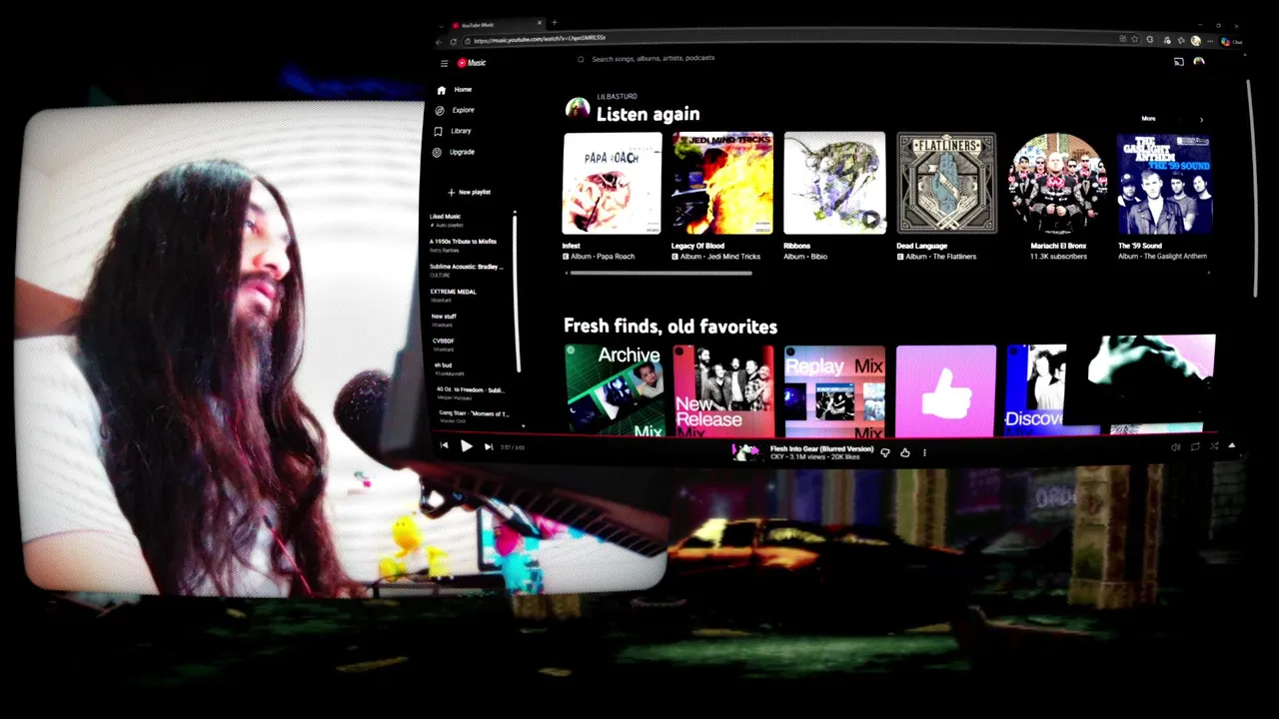Screen dimensions: 1279x719
Task: Bookmark page with the star icon
Action: coord(1136,39)
